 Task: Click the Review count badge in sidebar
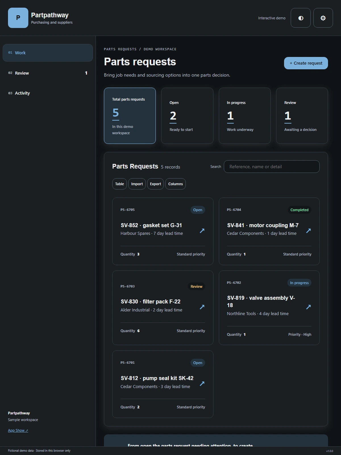[86, 73]
